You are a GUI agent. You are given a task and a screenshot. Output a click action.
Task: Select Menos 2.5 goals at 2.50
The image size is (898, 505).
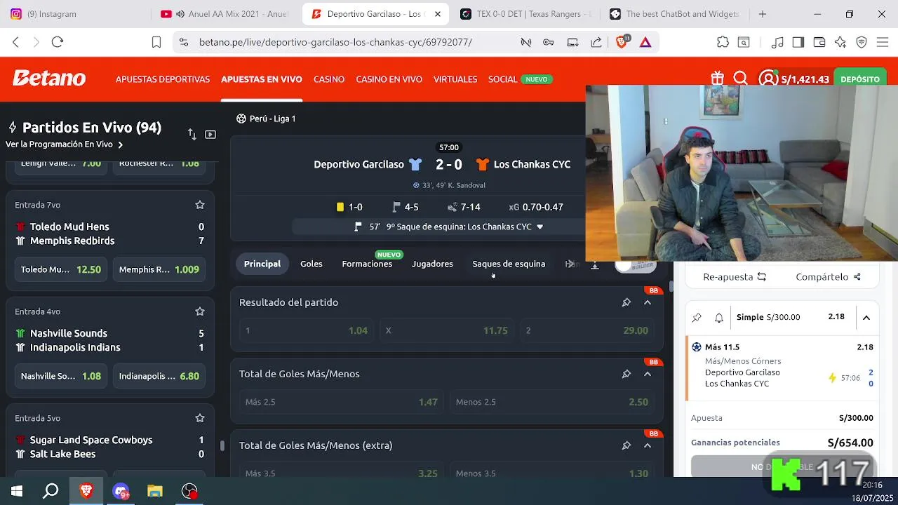[552, 402]
